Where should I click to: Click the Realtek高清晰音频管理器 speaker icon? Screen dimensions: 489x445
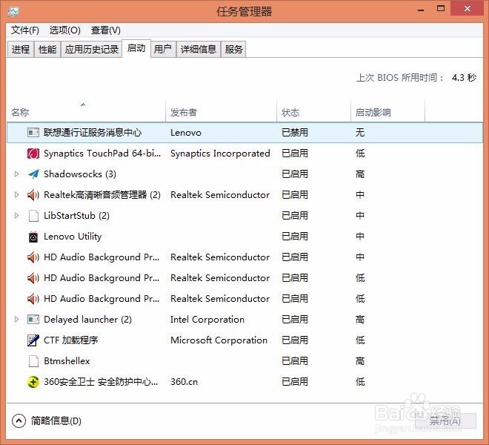click(x=33, y=195)
